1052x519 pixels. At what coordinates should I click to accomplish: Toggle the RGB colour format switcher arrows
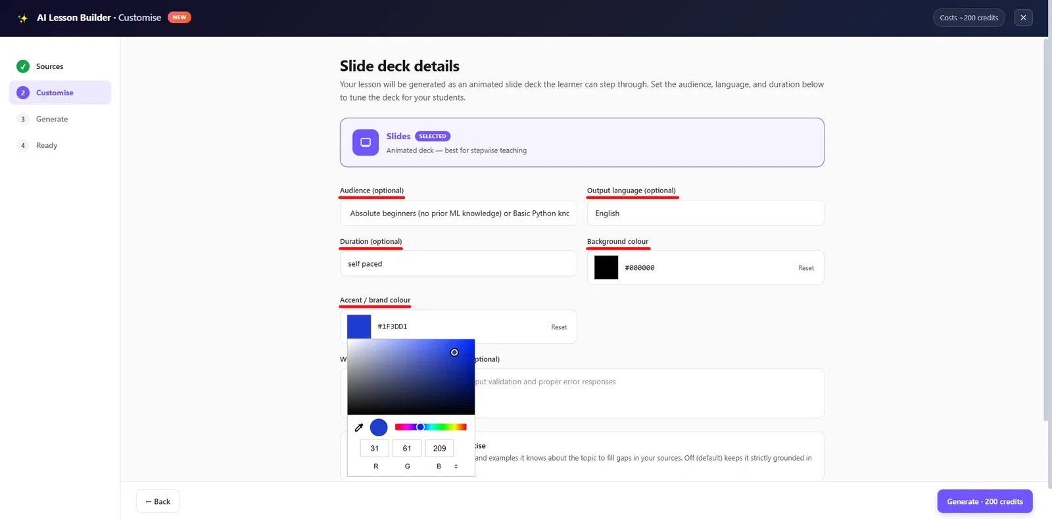(456, 466)
